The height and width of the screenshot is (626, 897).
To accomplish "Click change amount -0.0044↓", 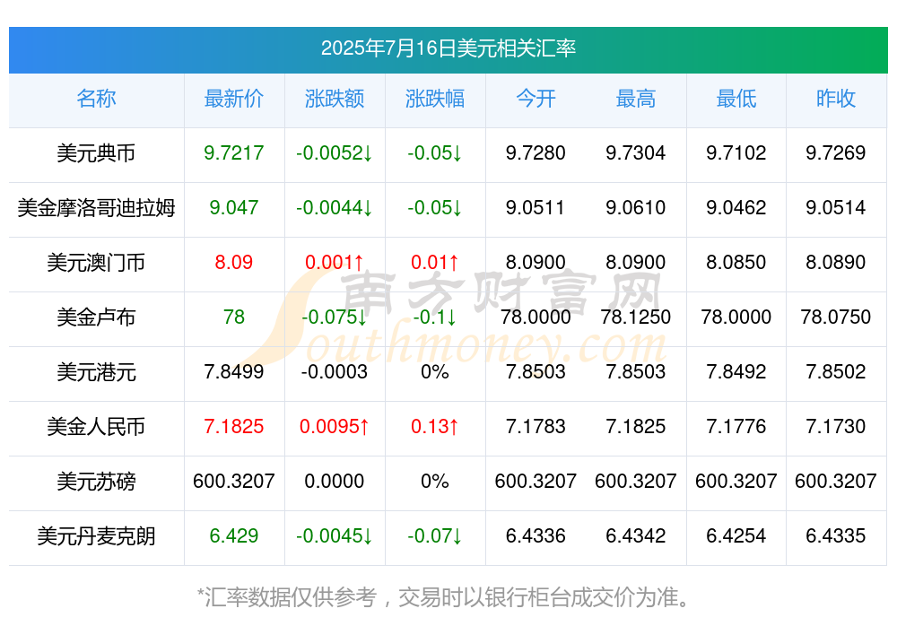I will tap(335, 207).
